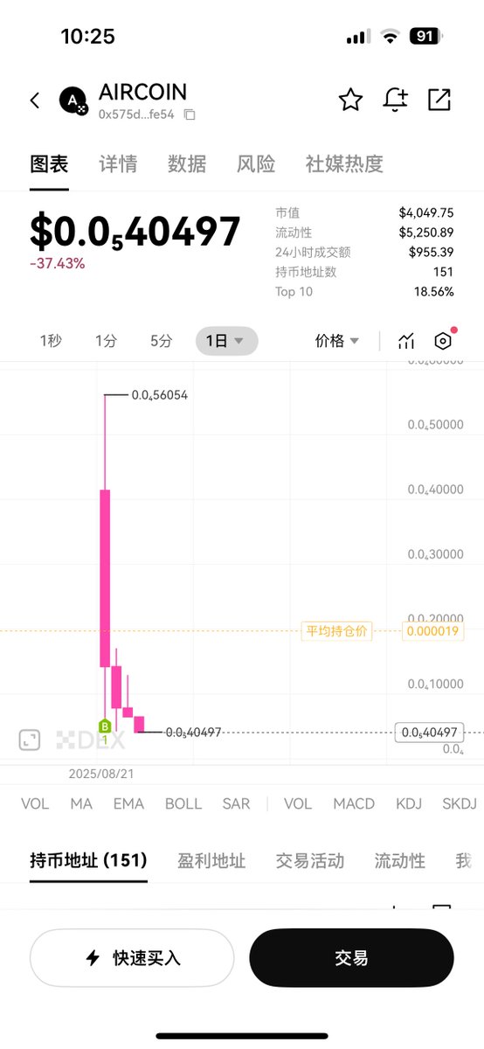The width and height of the screenshot is (484, 1049).
Task: Open price alert bell icon
Action: click(395, 100)
